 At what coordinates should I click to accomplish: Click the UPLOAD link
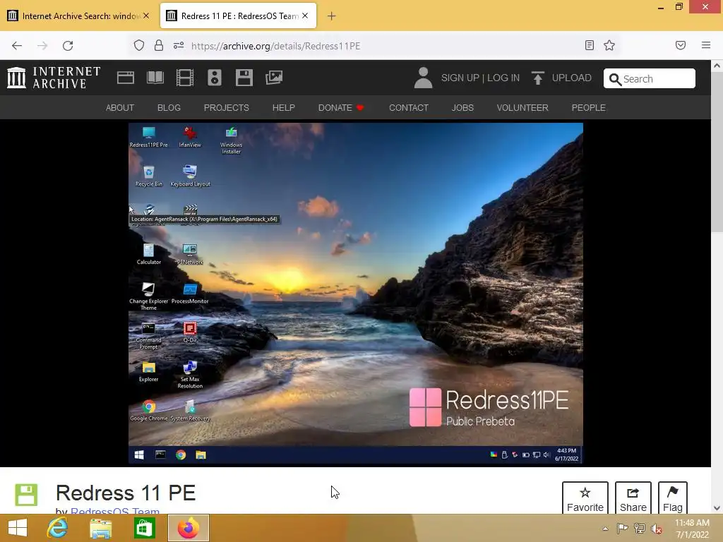click(571, 78)
